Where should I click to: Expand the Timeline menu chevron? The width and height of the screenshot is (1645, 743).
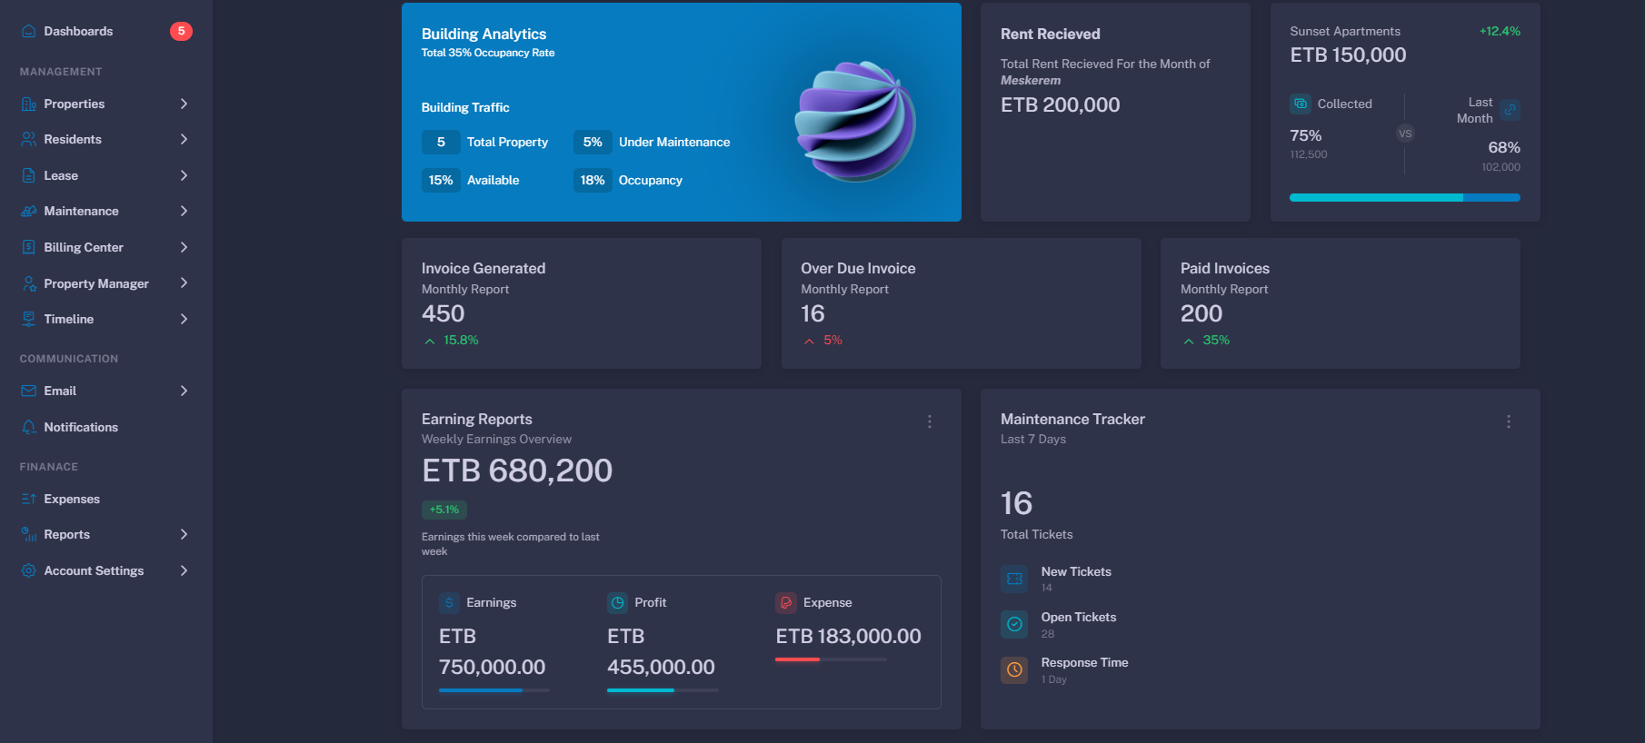click(x=184, y=319)
